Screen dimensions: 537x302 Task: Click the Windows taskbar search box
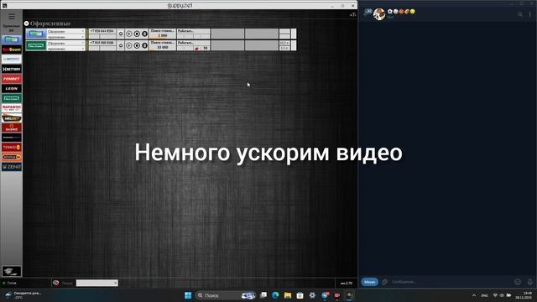click(x=225, y=295)
